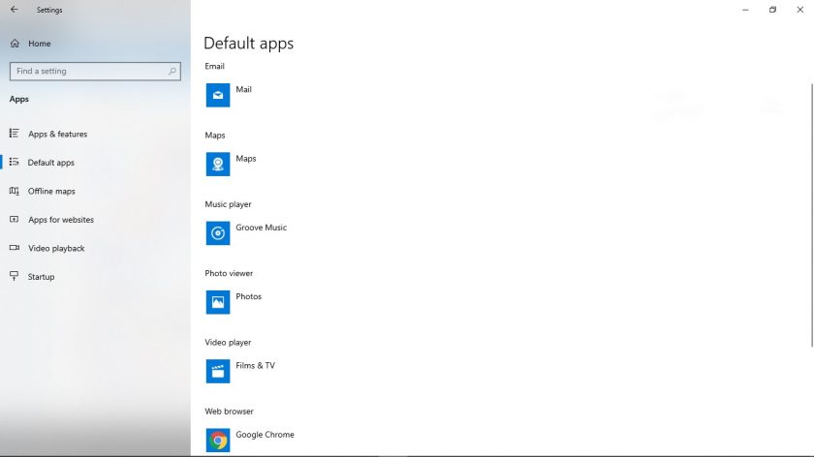814x457 pixels.
Task: Click the Default apps page heading
Action: (249, 43)
